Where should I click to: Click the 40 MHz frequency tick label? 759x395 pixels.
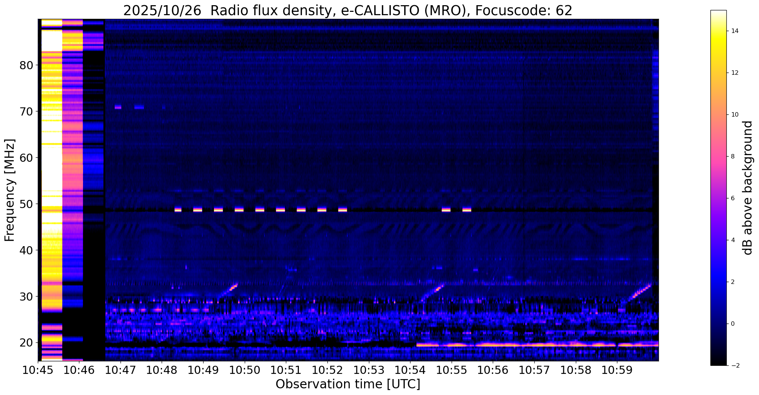tap(26, 250)
